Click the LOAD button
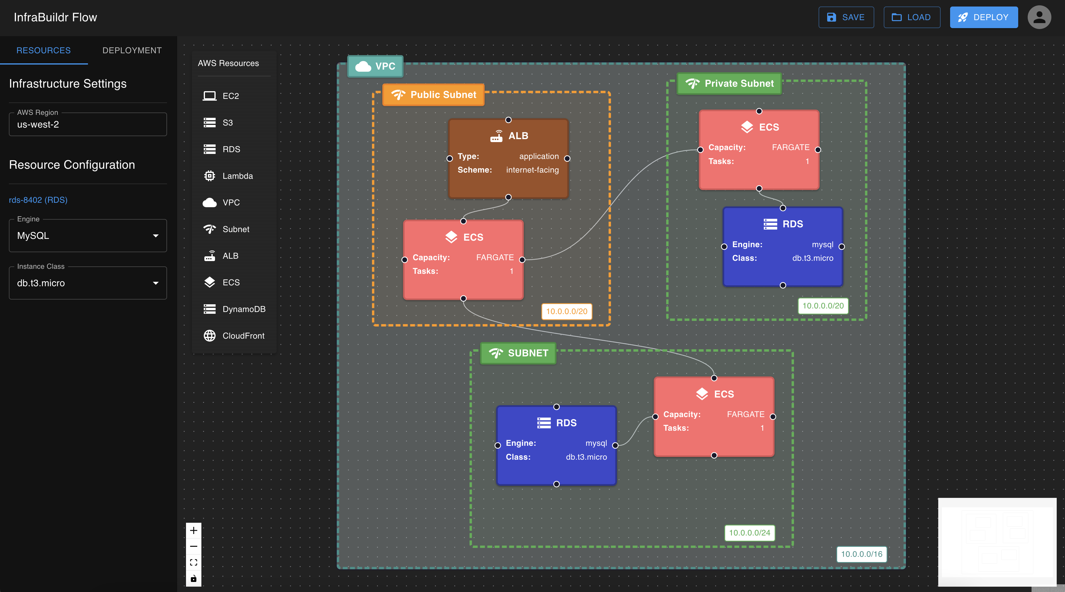The width and height of the screenshot is (1065, 592). tap(912, 17)
